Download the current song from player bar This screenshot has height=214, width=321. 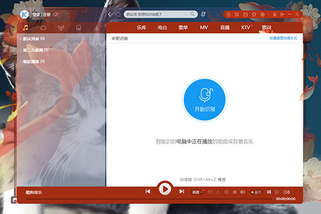point(218,192)
